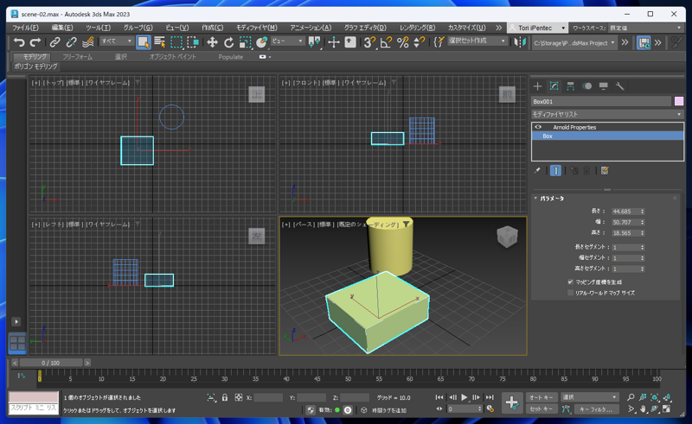
Task: Click Configure Modifier Sets icon
Action: 605,171
